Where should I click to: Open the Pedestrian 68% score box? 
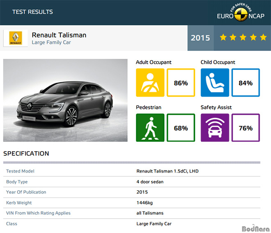click(181, 128)
